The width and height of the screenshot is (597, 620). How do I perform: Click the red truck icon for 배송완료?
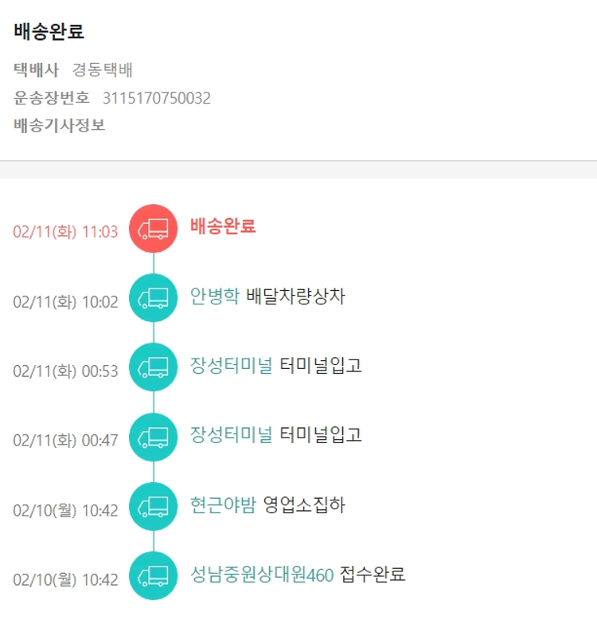coord(153,229)
